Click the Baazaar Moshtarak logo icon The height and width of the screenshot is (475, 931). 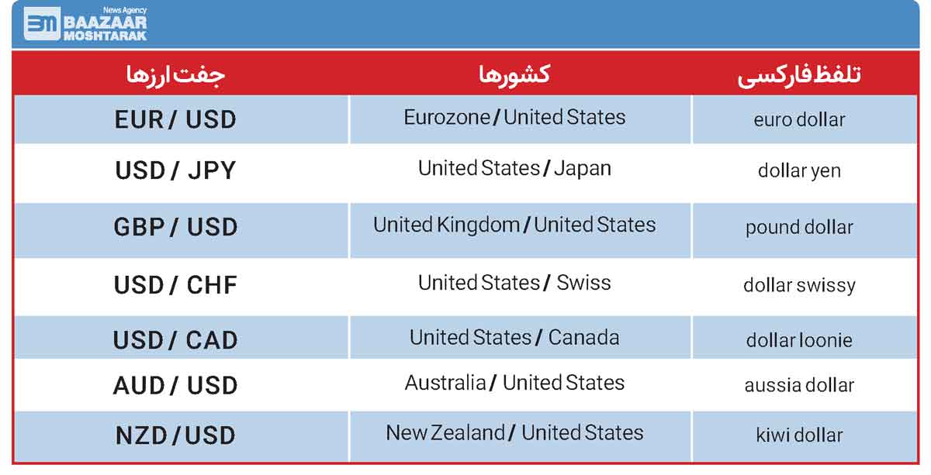41,24
